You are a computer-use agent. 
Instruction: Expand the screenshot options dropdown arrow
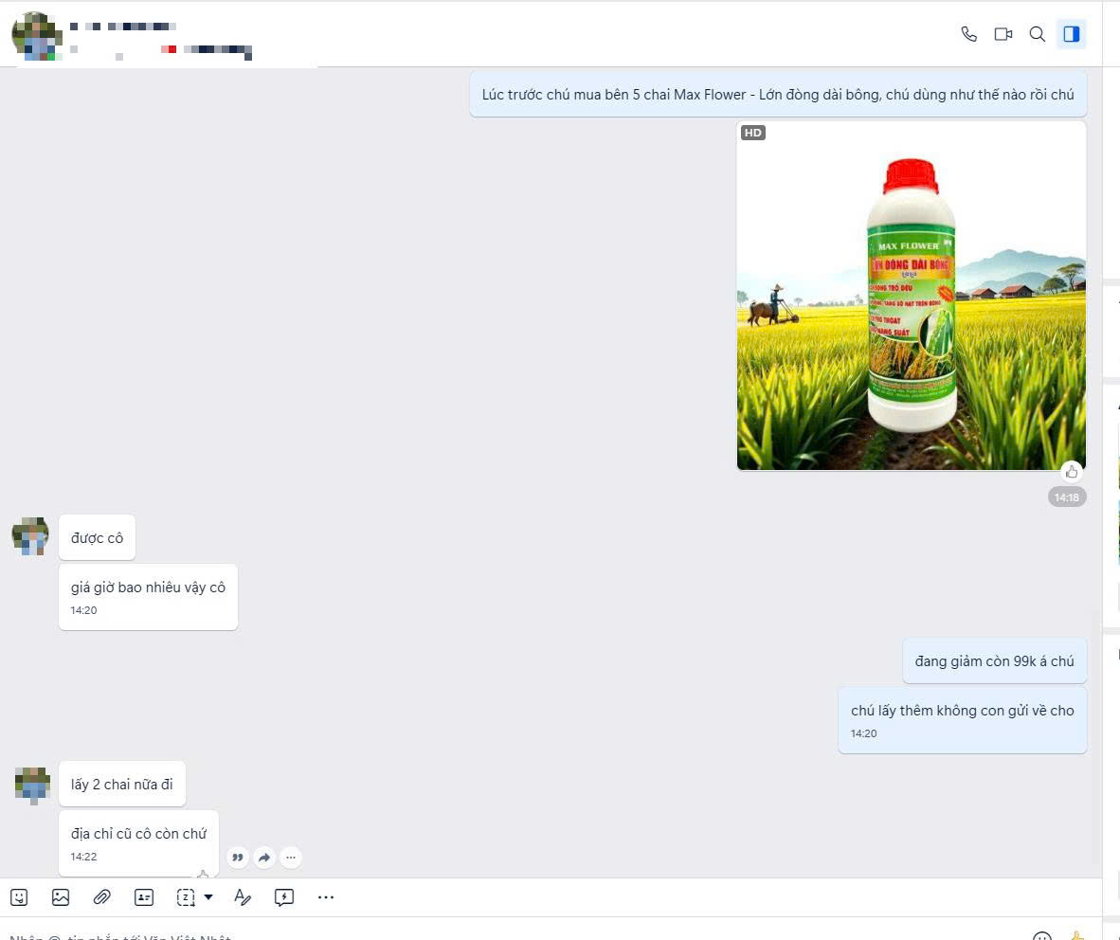[x=208, y=897]
